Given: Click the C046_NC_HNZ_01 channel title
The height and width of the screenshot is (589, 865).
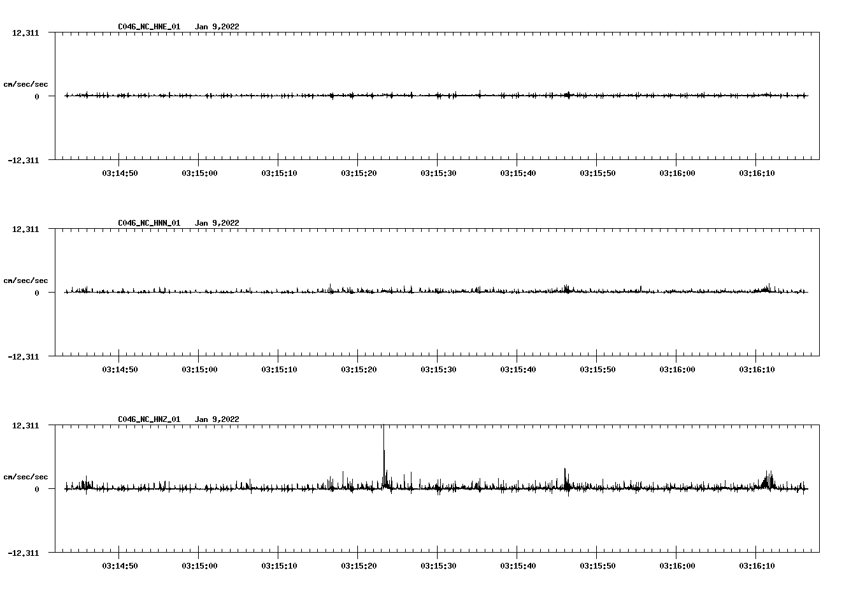Looking at the screenshot, I should [149, 419].
